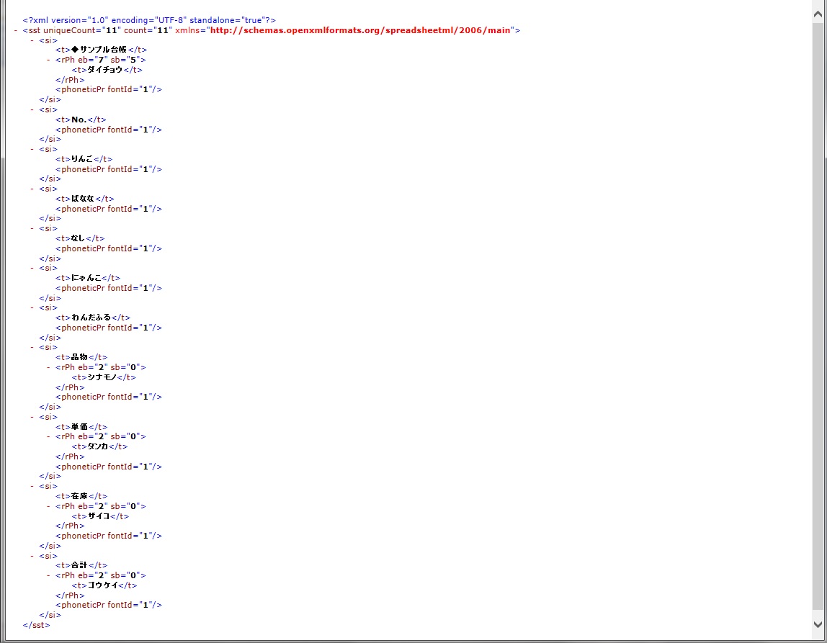Click the xml version declaration line
This screenshot has height=643, width=827.
[x=149, y=21]
